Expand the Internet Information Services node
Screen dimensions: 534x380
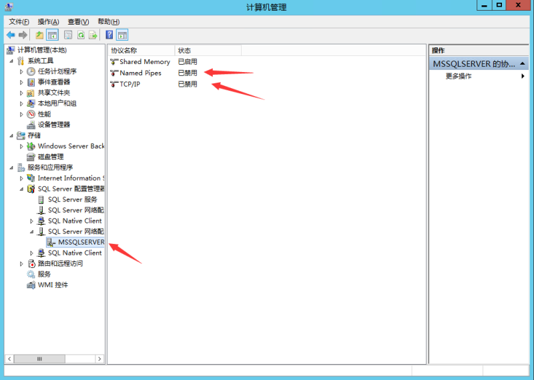21,178
